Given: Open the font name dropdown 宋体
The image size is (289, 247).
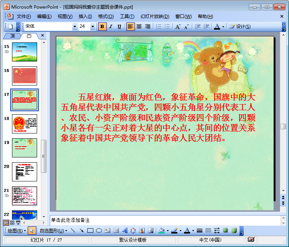Looking at the screenshot, I should click(x=75, y=27).
